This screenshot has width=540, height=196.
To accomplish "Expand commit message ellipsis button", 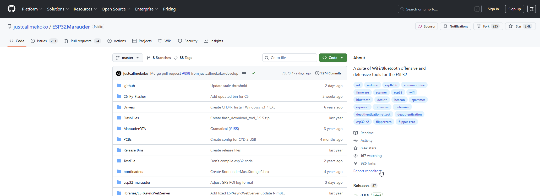I will pos(244,73).
